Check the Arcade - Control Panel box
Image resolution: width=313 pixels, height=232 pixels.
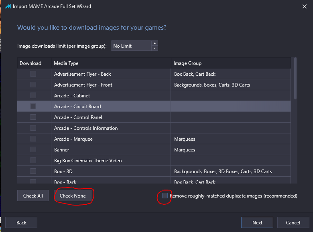(x=33, y=117)
